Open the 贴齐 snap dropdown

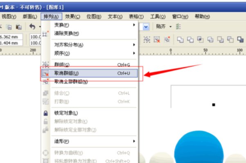coord(171,27)
